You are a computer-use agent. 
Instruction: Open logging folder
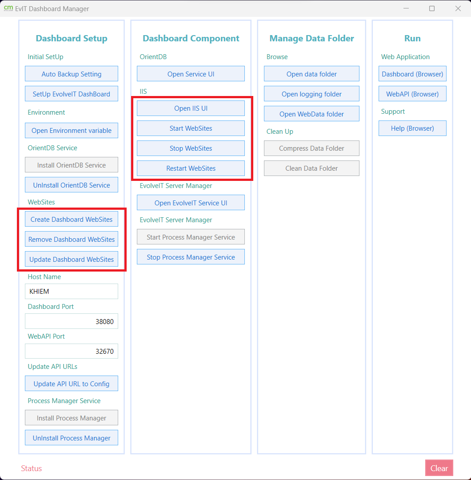click(311, 94)
